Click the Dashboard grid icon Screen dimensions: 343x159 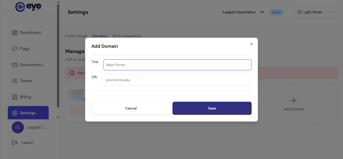pos(15,33)
